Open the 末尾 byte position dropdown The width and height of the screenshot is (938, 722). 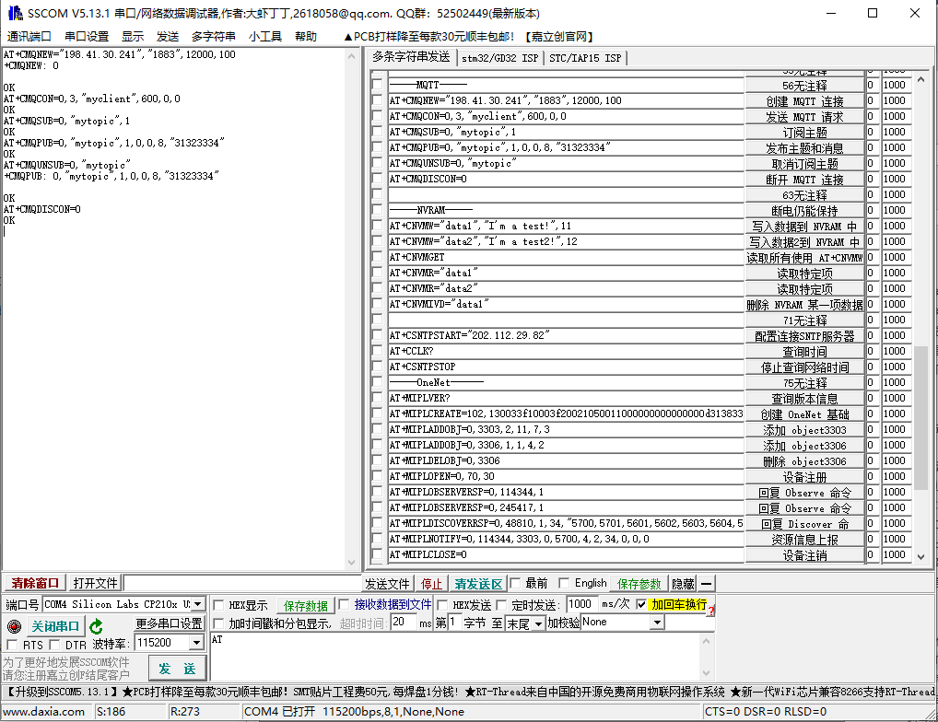pos(538,624)
